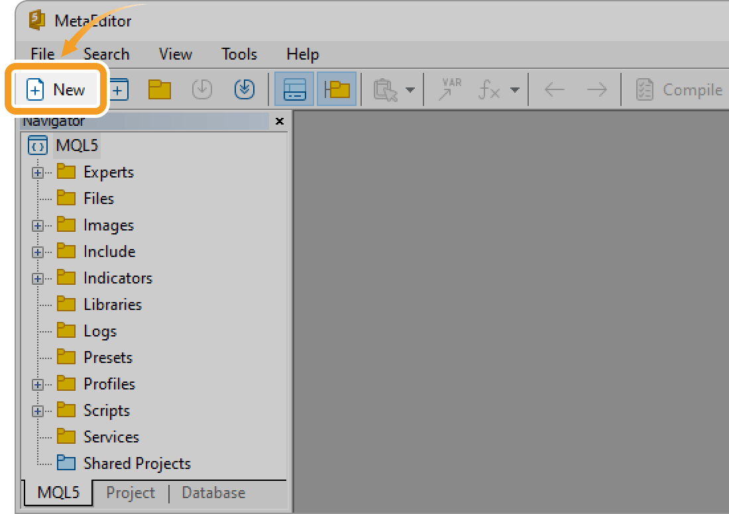Toggle the second new-file toolbar button

pyautogui.click(x=118, y=89)
